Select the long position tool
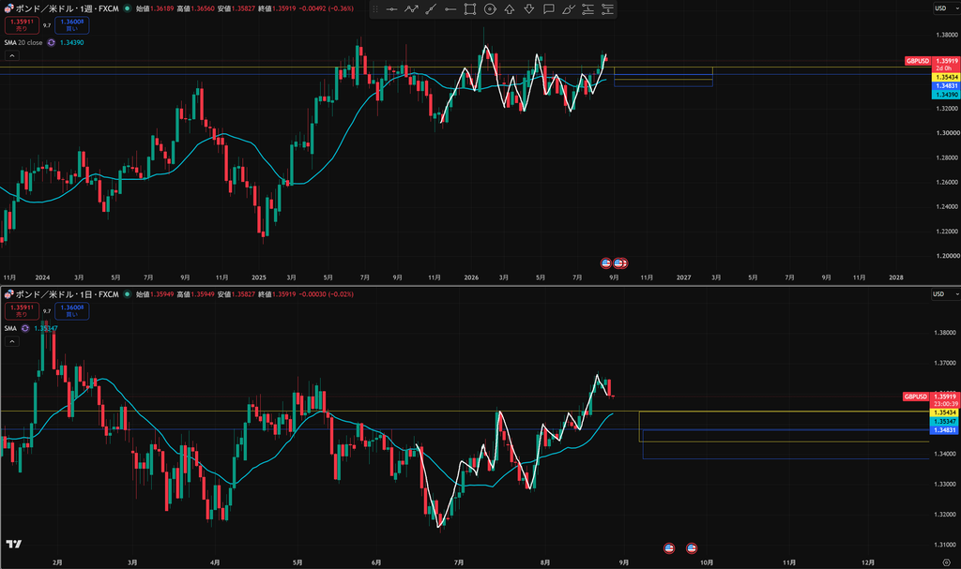 [587, 9]
